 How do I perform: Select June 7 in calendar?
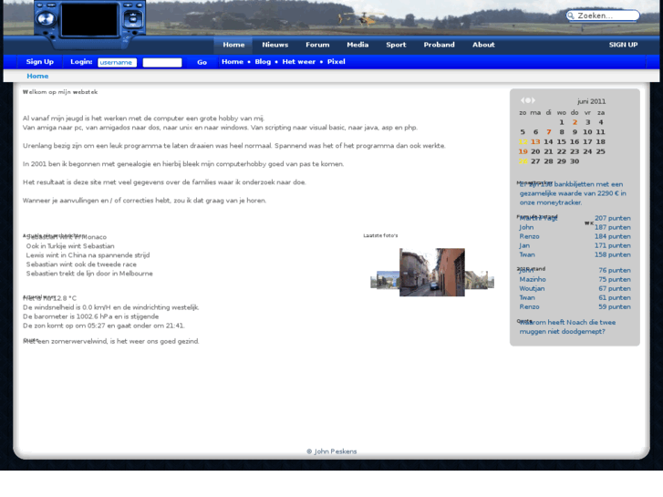(x=548, y=132)
